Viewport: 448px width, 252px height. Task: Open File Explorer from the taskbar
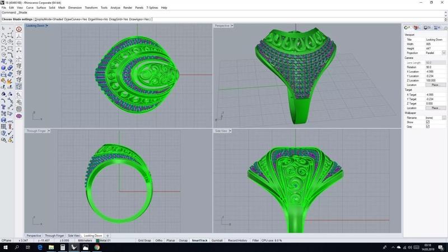pyautogui.click(x=51, y=248)
